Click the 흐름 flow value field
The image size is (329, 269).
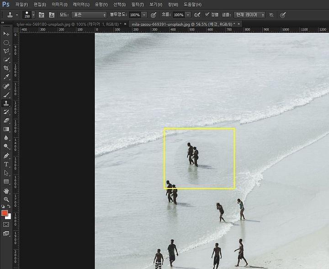(179, 15)
